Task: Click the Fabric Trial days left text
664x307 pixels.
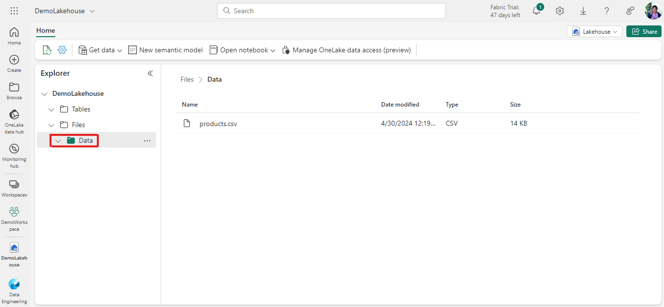Action: [505, 11]
